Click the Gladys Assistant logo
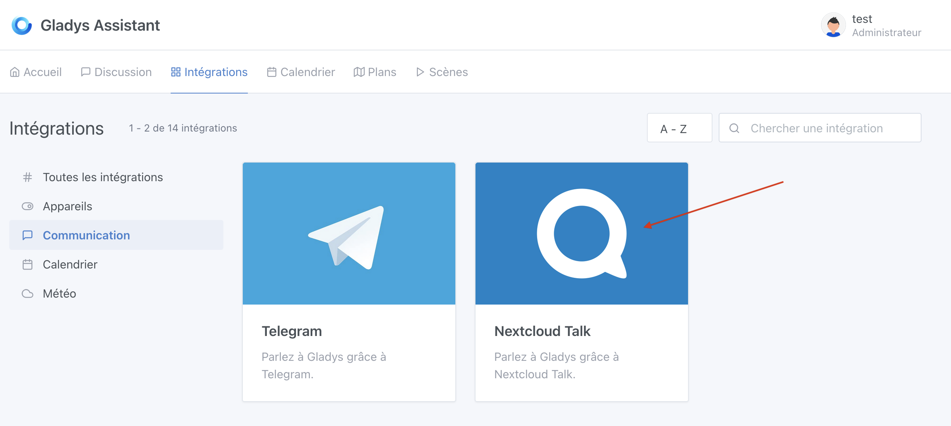Viewport: 951px width, 426px height. coord(22,25)
